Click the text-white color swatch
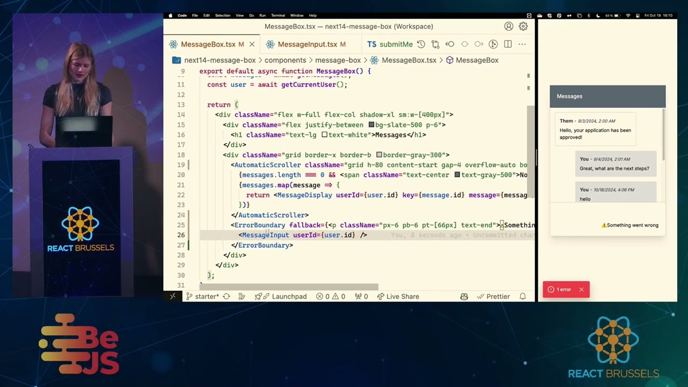688x387 pixels. [x=325, y=135]
